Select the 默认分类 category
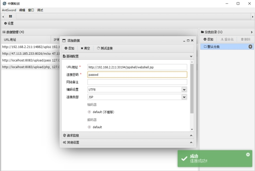 [x=227, y=47]
